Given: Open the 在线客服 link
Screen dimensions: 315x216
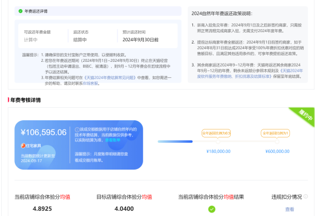Looking at the screenshot, I should (x=90, y=84).
